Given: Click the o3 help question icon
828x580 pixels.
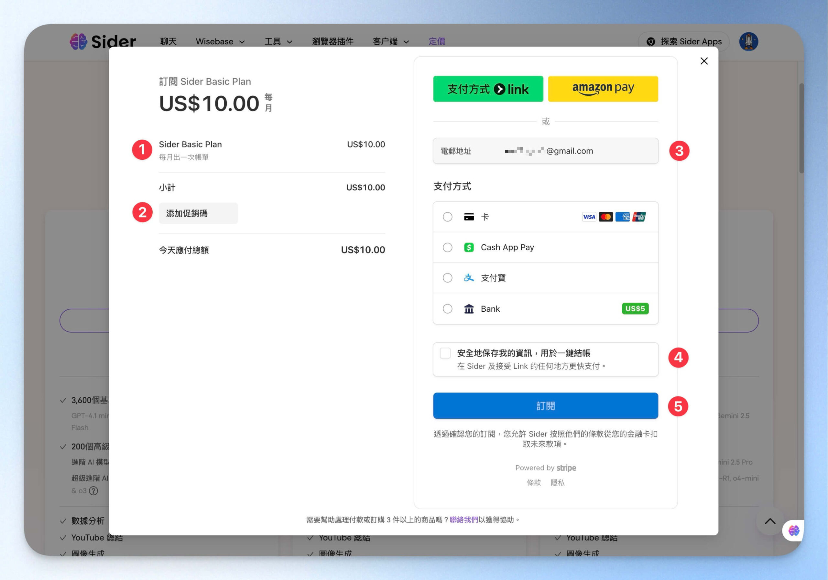Looking at the screenshot, I should click(x=93, y=490).
